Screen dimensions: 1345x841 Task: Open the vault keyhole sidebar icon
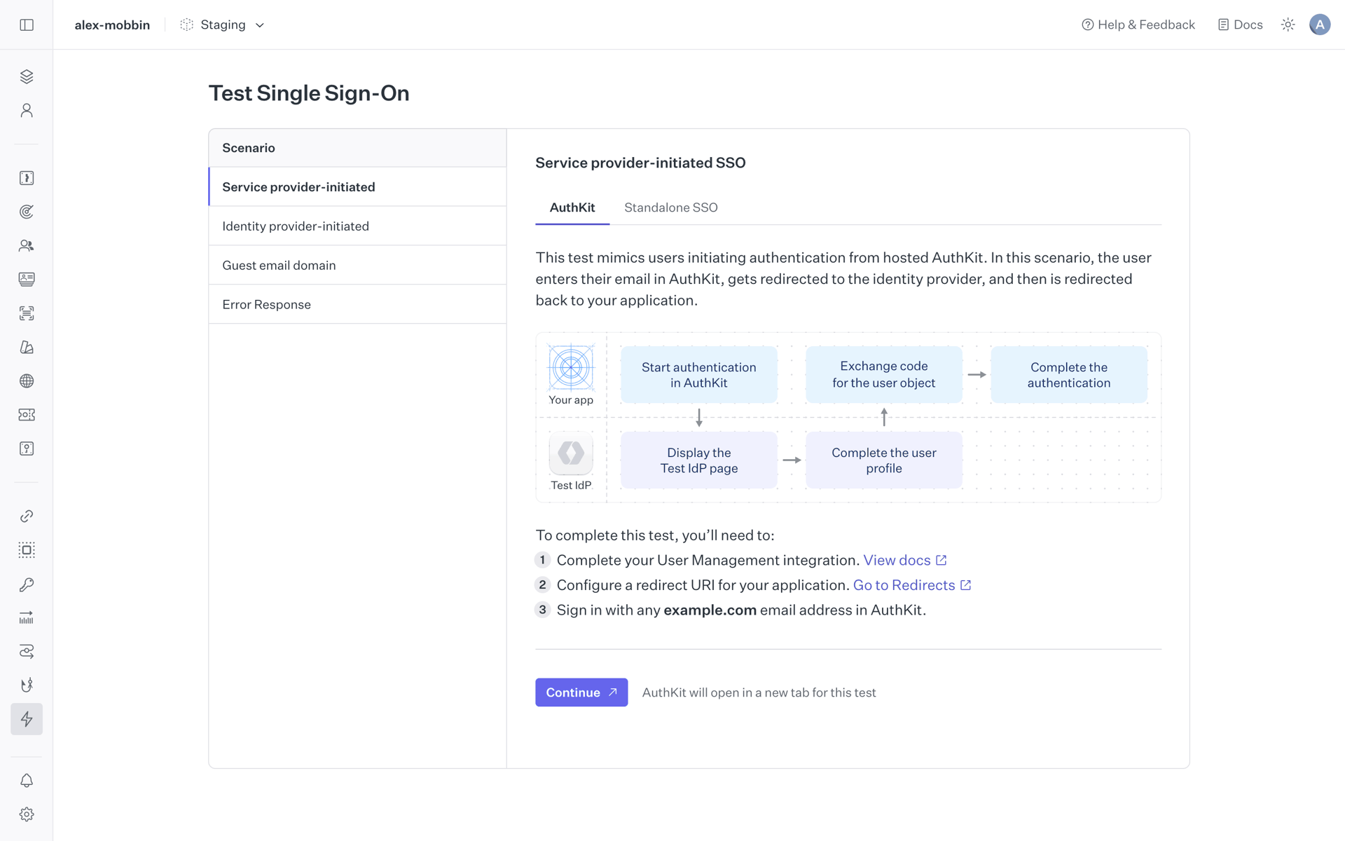[27, 449]
